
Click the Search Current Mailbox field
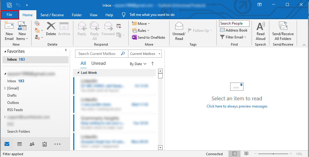(x=102, y=54)
